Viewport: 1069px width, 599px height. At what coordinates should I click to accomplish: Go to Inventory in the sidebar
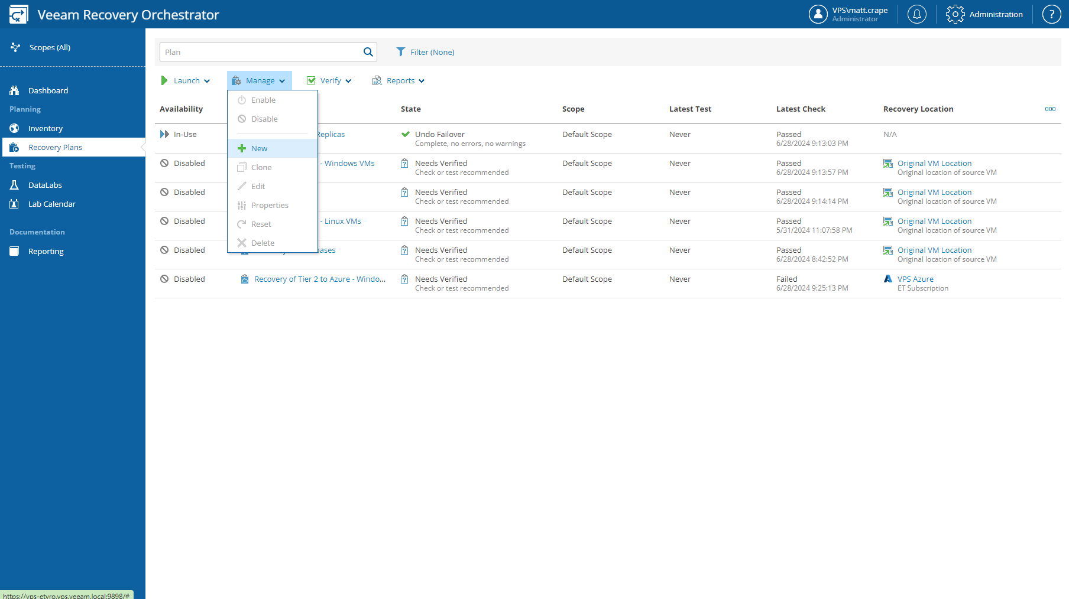pyautogui.click(x=45, y=128)
